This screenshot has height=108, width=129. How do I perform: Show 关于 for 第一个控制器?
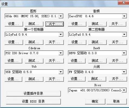pyautogui.click(x=55, y=42)
